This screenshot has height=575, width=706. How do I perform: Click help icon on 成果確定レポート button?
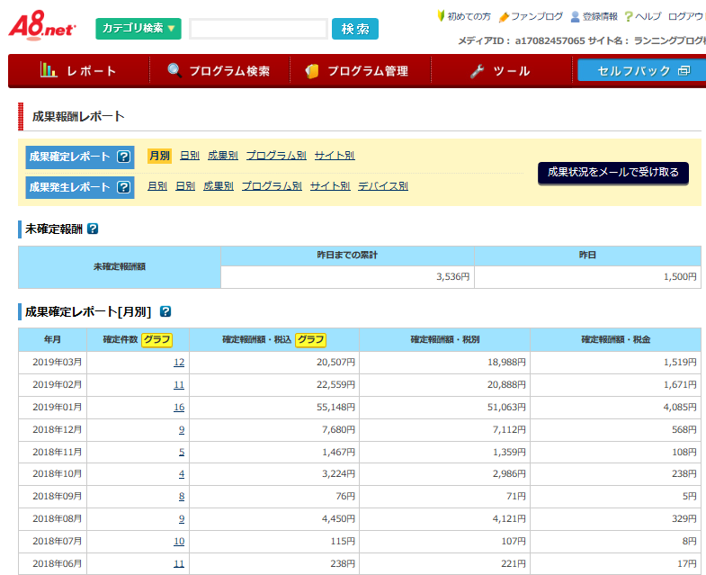(123, 157)
